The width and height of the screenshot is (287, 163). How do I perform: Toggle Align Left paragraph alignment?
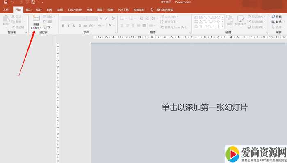click(x=122, y=25)
